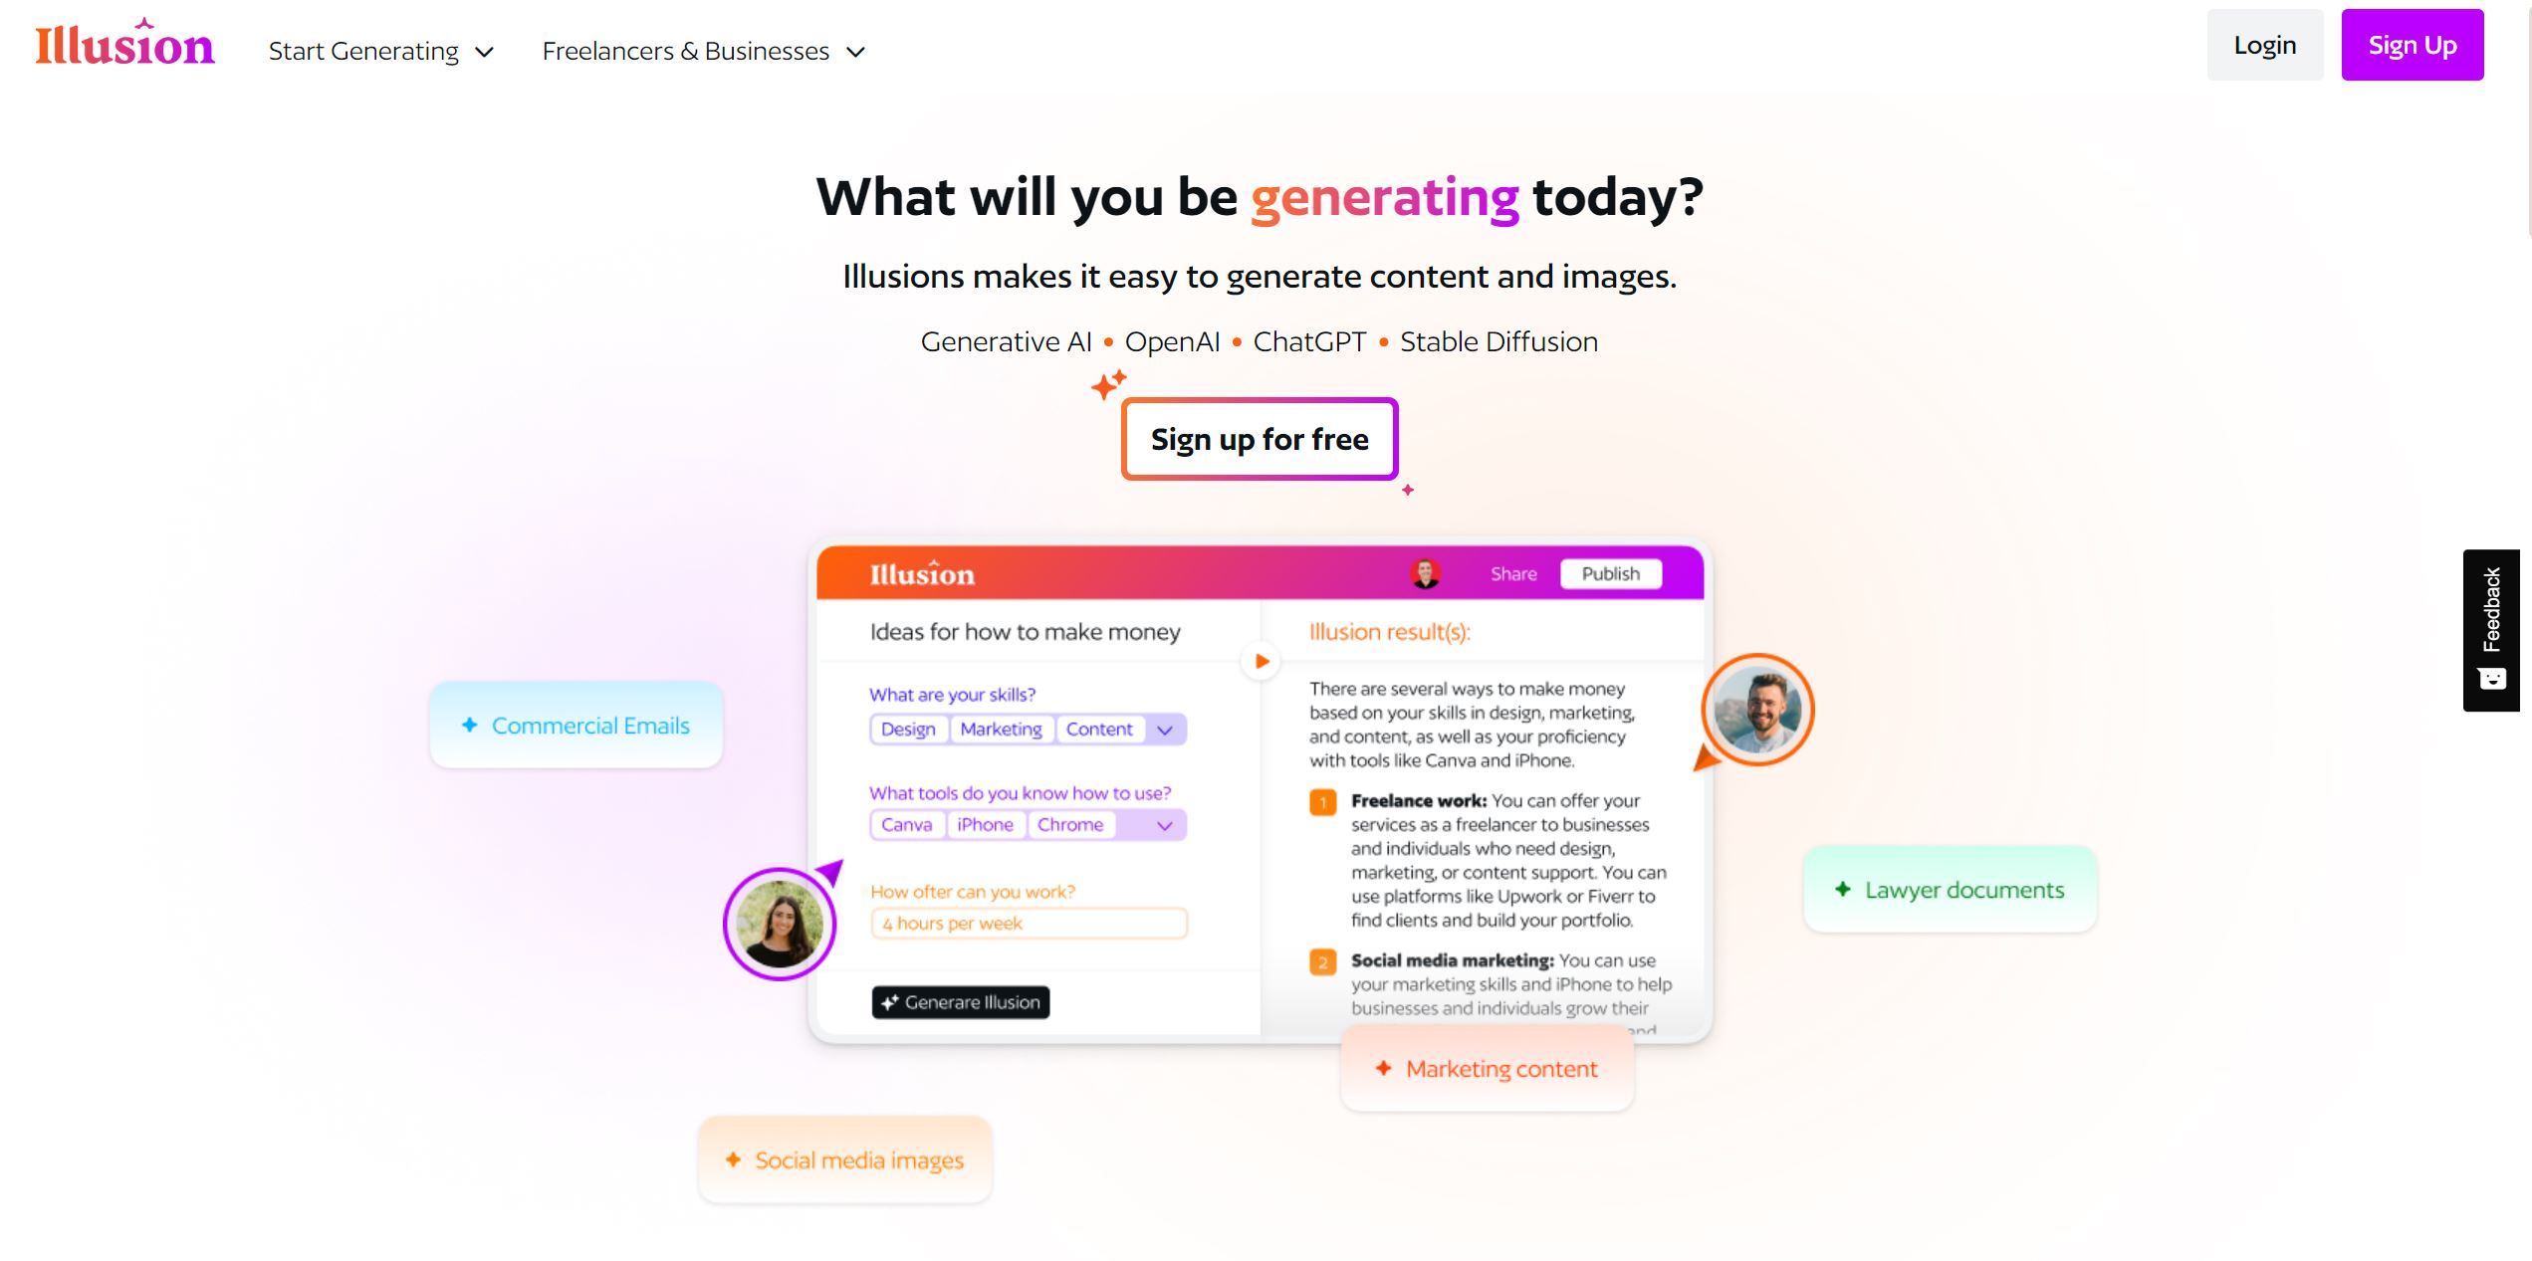The image size is (2532, 1261).
Task: Toggle the Design skill tag in preview
Action: click(907, 729)
